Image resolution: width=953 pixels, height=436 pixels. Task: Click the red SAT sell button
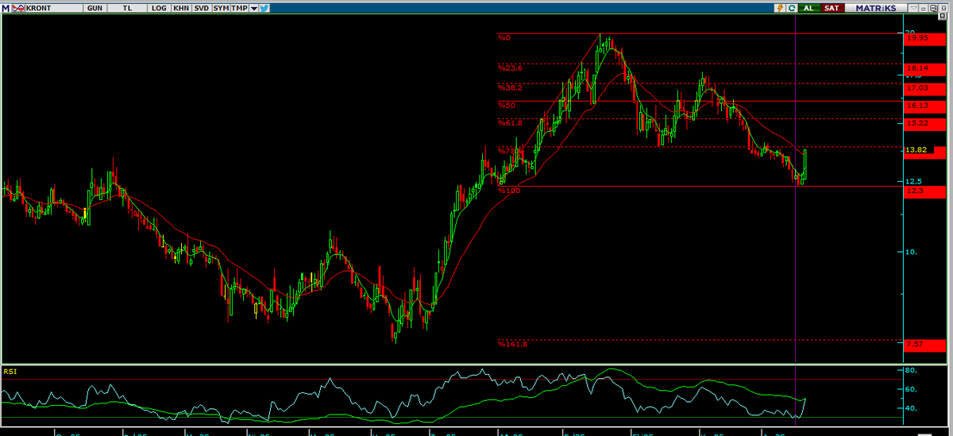pos(832,8)
